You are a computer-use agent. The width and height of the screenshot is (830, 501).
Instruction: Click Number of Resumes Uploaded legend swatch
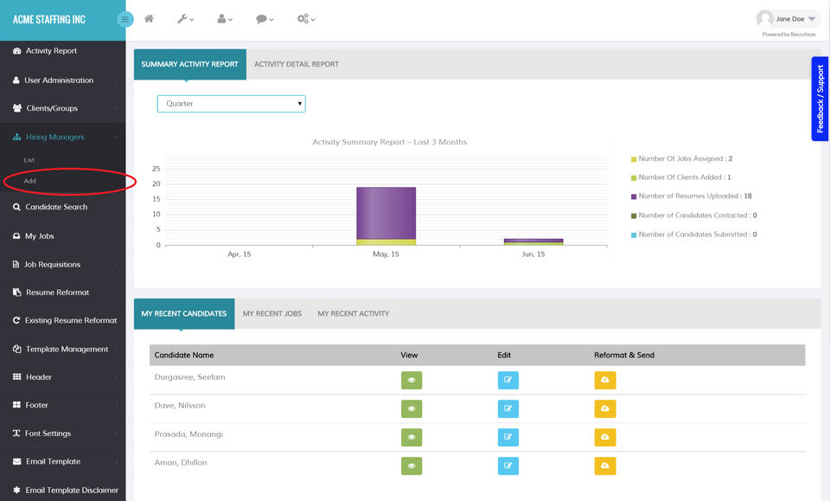coord(634,196)
